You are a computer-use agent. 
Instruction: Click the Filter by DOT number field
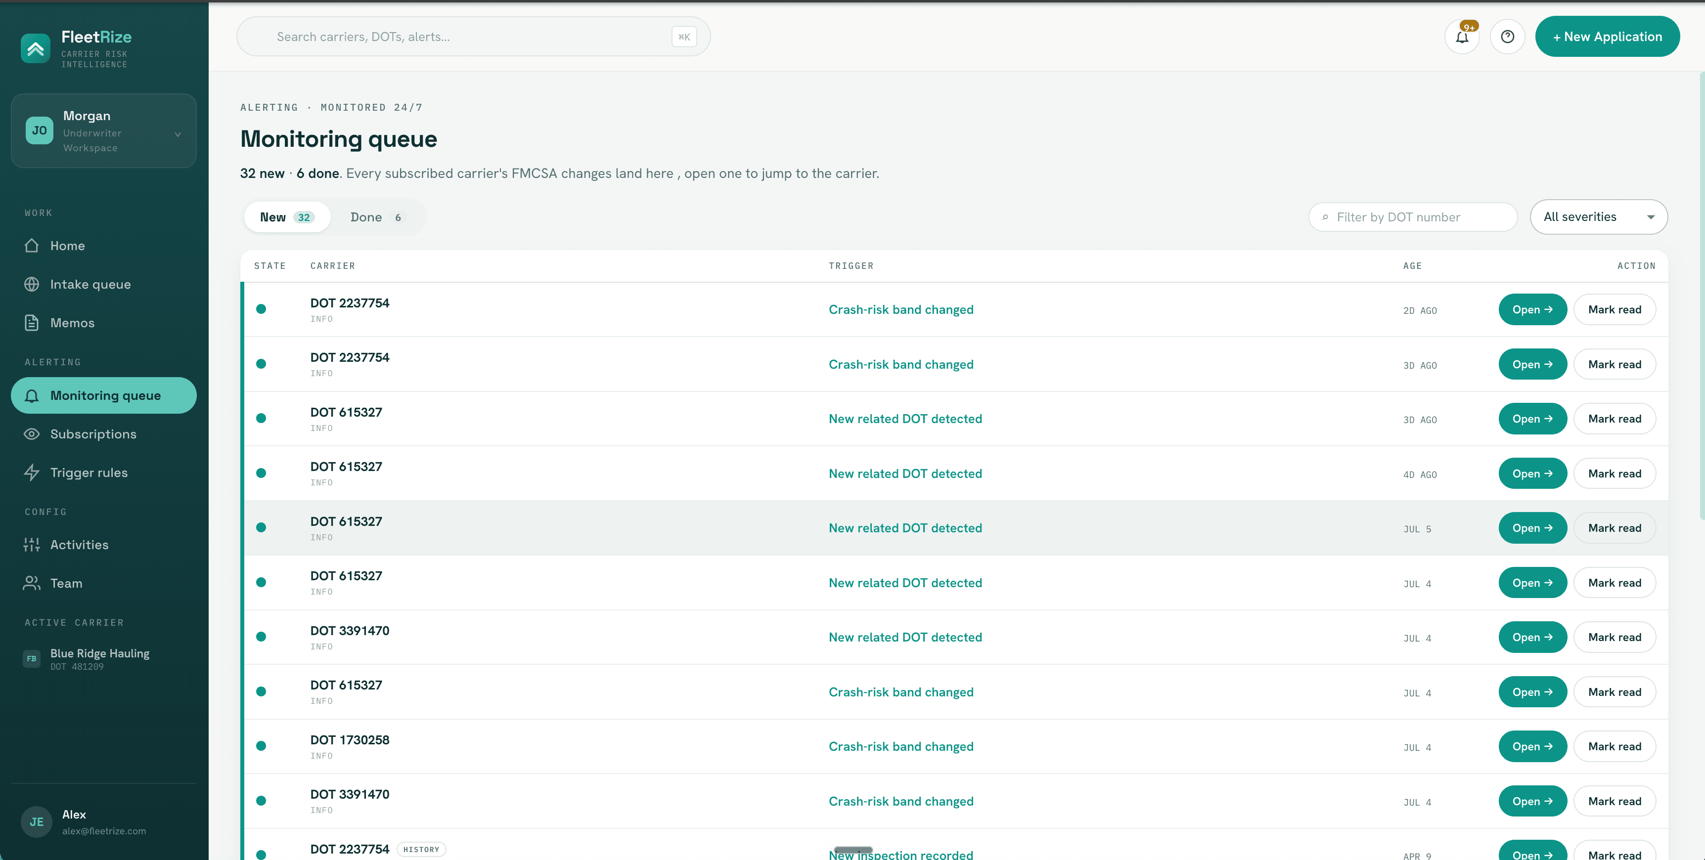click(x=1412, y=217)
